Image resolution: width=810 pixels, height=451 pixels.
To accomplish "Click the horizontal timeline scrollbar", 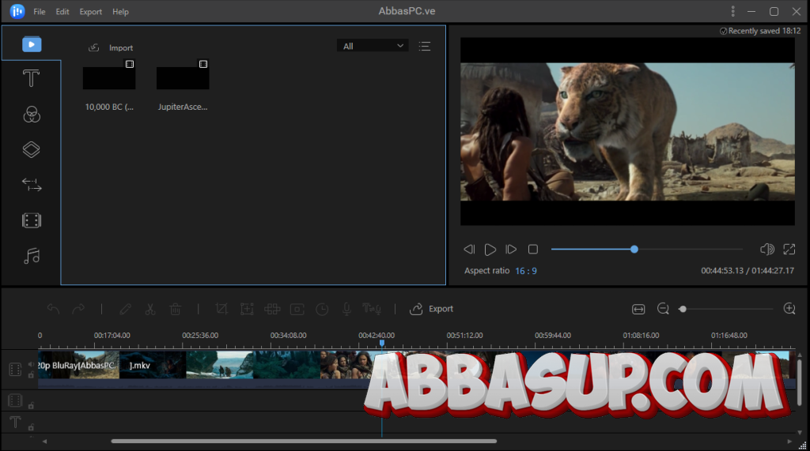I will pyautogui.click(x=304, y=442).
